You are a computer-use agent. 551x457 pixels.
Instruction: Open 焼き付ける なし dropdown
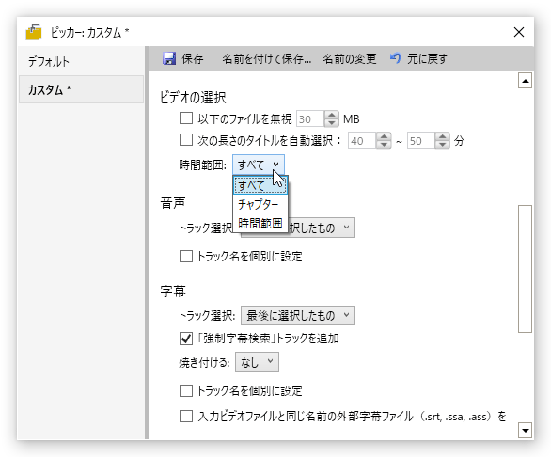click(257, 362)
